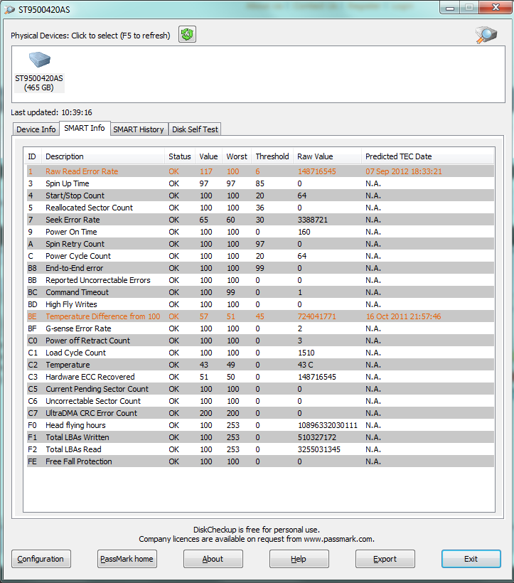
Task: Click the Value column header
Action: click(208, 156)
